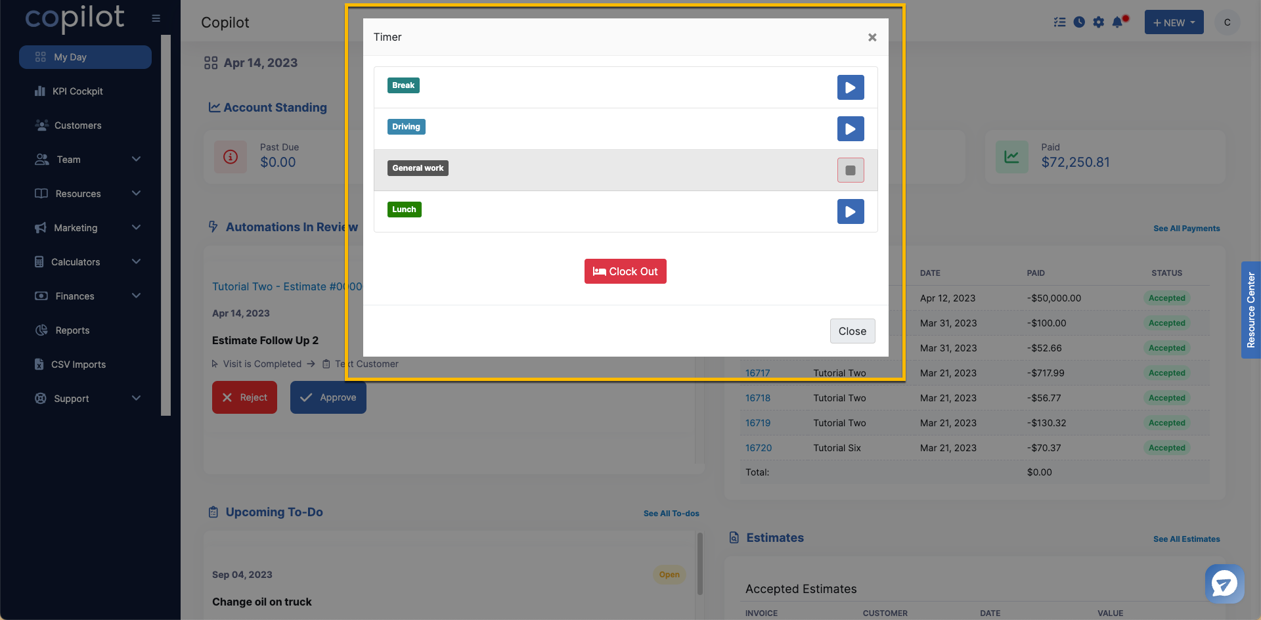The height and width of the screenshot is (620, 1261).
Task: Click the -$50,000.00 paid amount
Action: click(x=1054, y=298)
